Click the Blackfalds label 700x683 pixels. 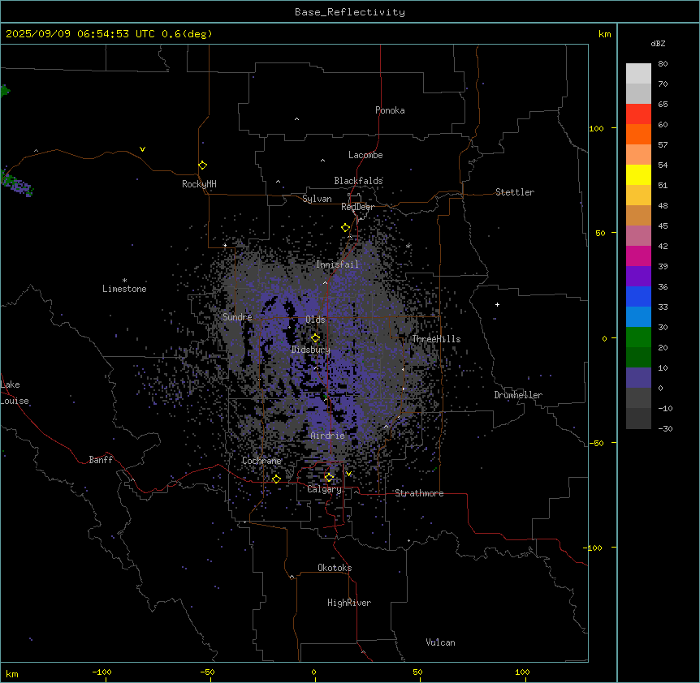pos(358,181)
